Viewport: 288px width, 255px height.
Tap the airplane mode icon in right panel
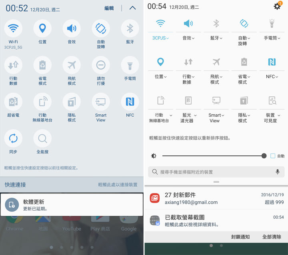(x=216, y=62)
